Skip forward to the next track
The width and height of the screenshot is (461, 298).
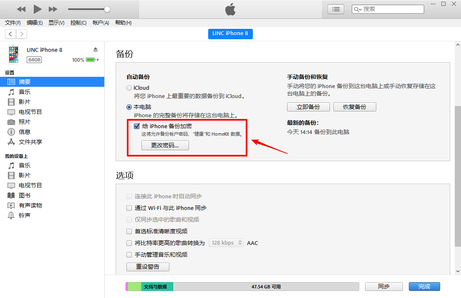coord(53,9)
